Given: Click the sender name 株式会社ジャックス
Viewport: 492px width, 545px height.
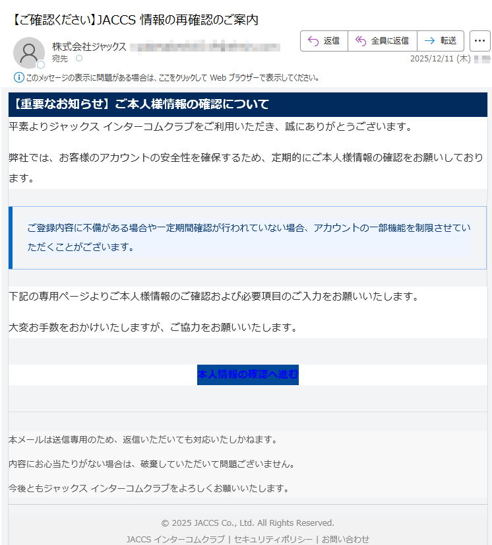Looking at the screenshot, I should [89, 47].
